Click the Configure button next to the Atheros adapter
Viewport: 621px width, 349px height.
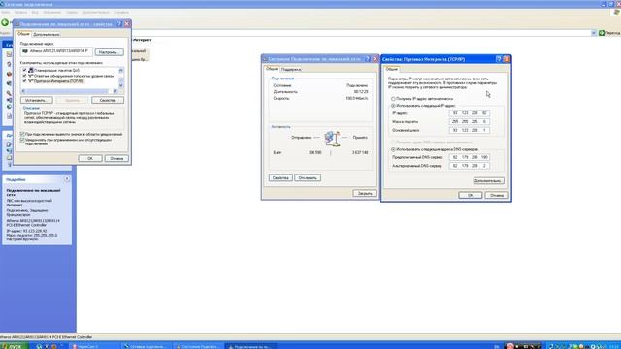click(109, 52)
